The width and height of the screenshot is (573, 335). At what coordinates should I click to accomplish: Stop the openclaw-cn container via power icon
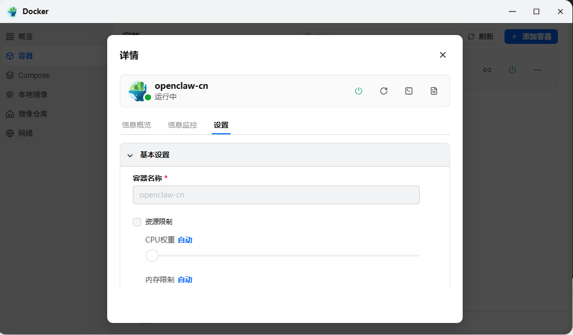[359, 90]
